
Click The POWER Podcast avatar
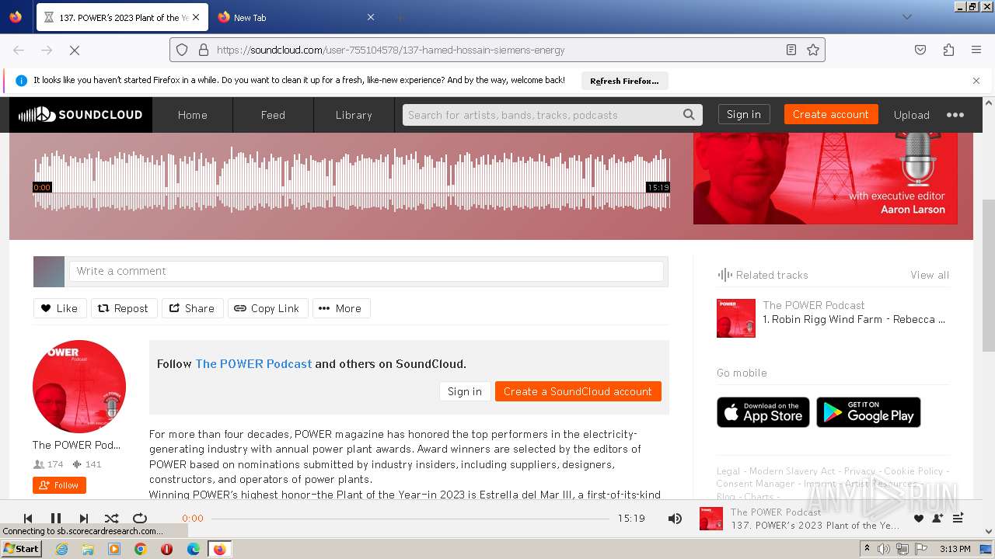pos(79,387)
